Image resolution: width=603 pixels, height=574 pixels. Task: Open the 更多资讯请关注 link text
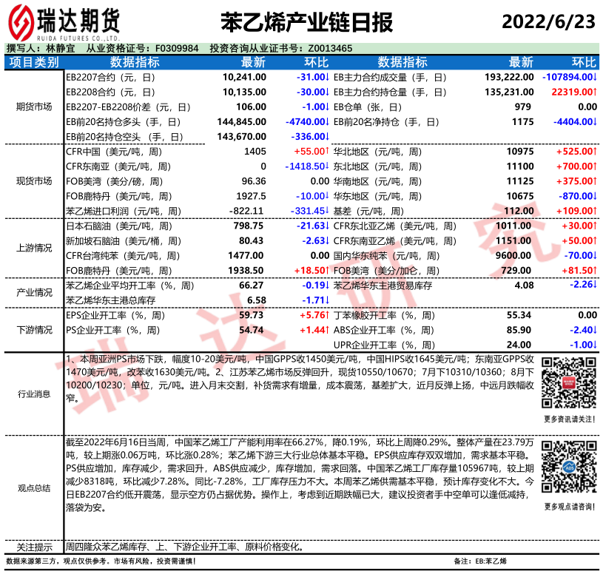(567, 419)
